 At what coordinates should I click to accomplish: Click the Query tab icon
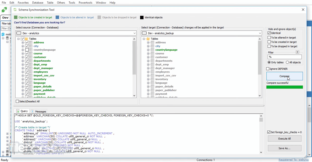[18, 111]
